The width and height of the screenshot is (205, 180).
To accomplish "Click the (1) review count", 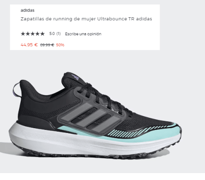I will tap(58, 34).
